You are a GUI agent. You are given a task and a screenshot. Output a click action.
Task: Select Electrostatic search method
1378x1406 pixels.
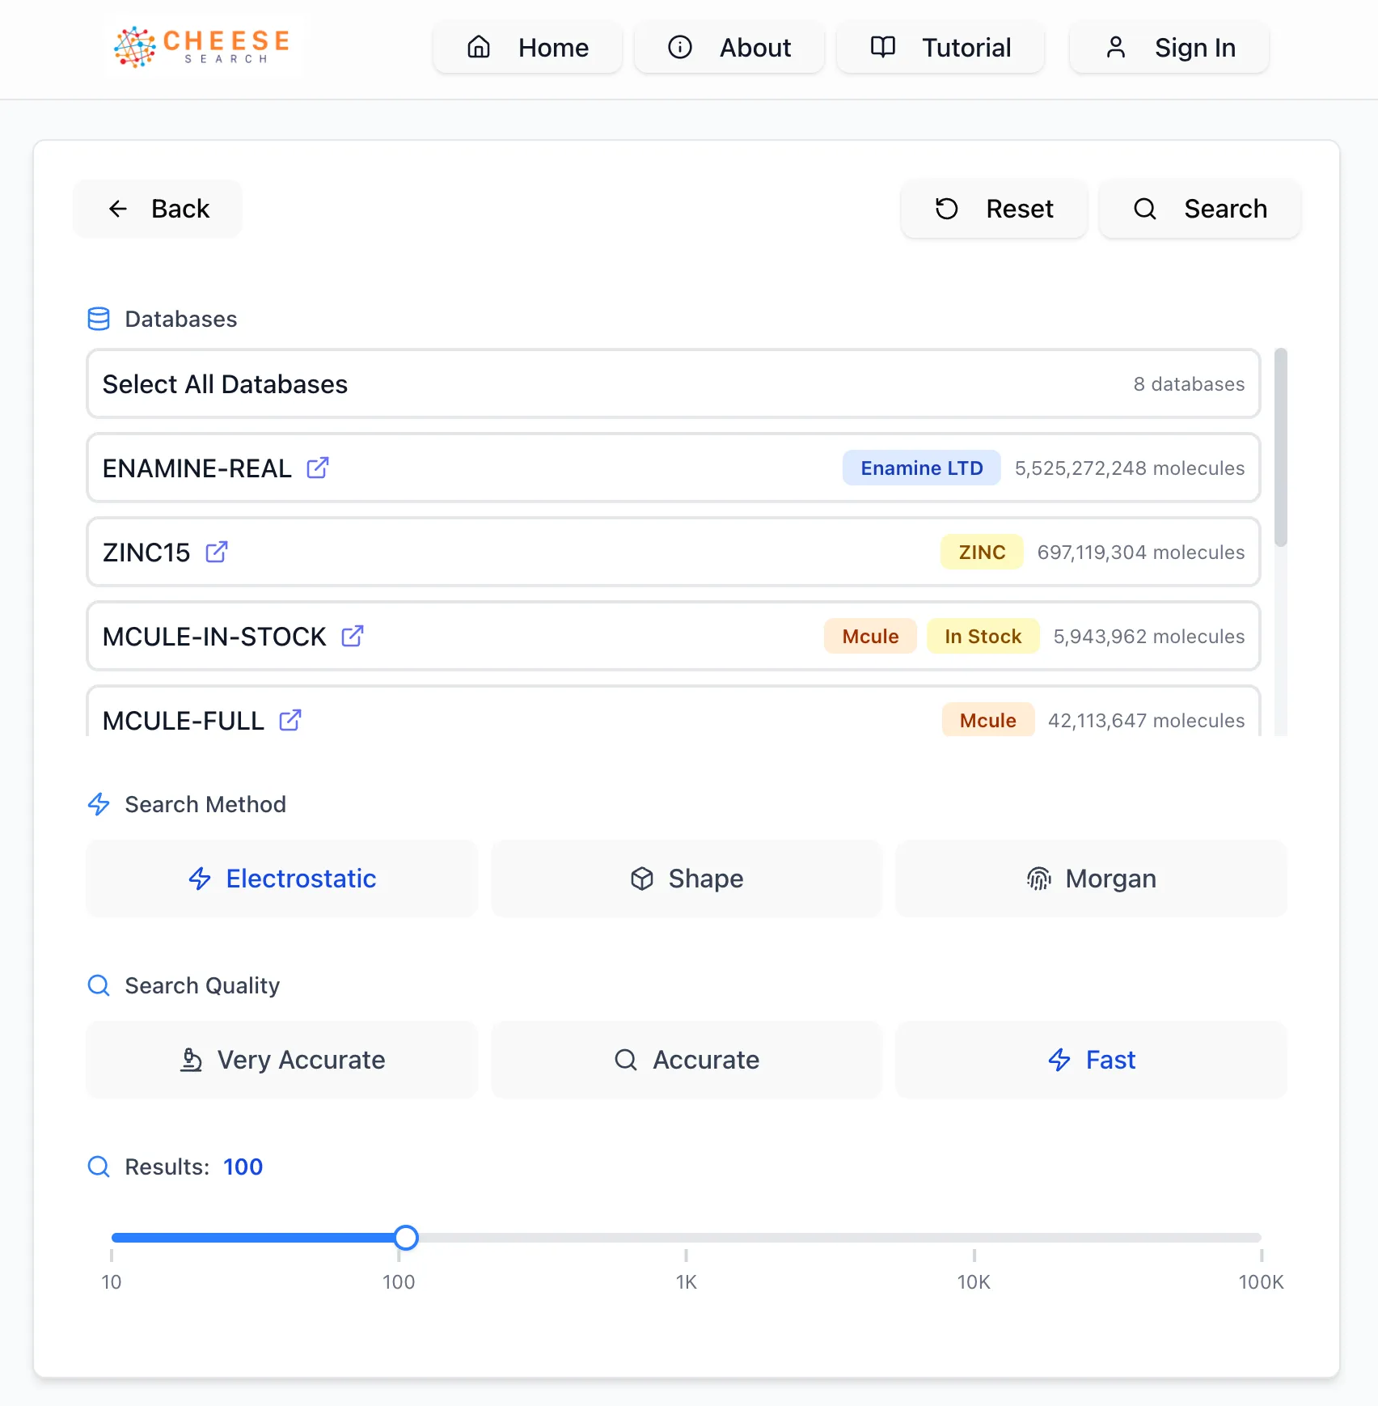(x=282, y=879)
